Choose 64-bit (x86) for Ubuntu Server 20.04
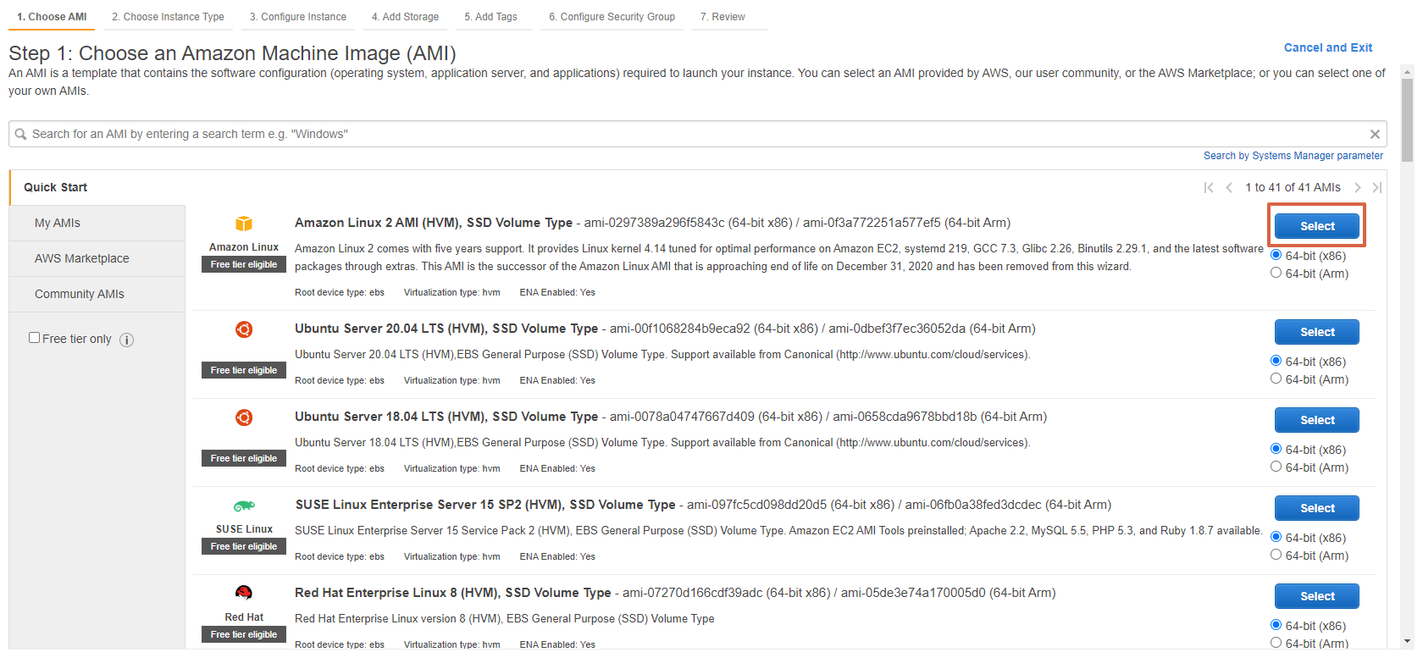 [x=1276, y=361]
